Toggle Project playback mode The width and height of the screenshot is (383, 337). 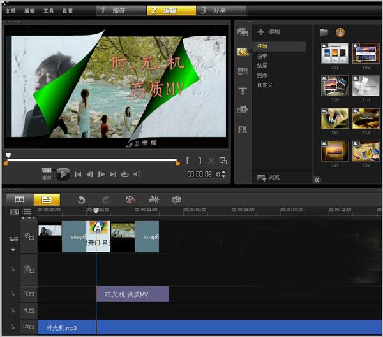(x=47, y=170)
